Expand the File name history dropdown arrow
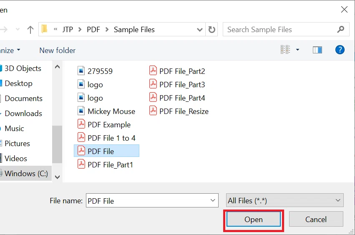Image resolution: width=355 pixels, height=235 pixels. click(213, 200)
